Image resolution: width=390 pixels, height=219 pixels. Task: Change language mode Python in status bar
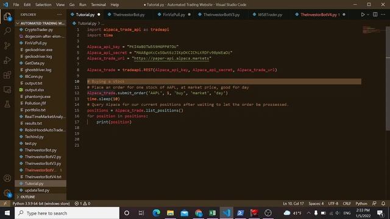click(x=361, y=203)
